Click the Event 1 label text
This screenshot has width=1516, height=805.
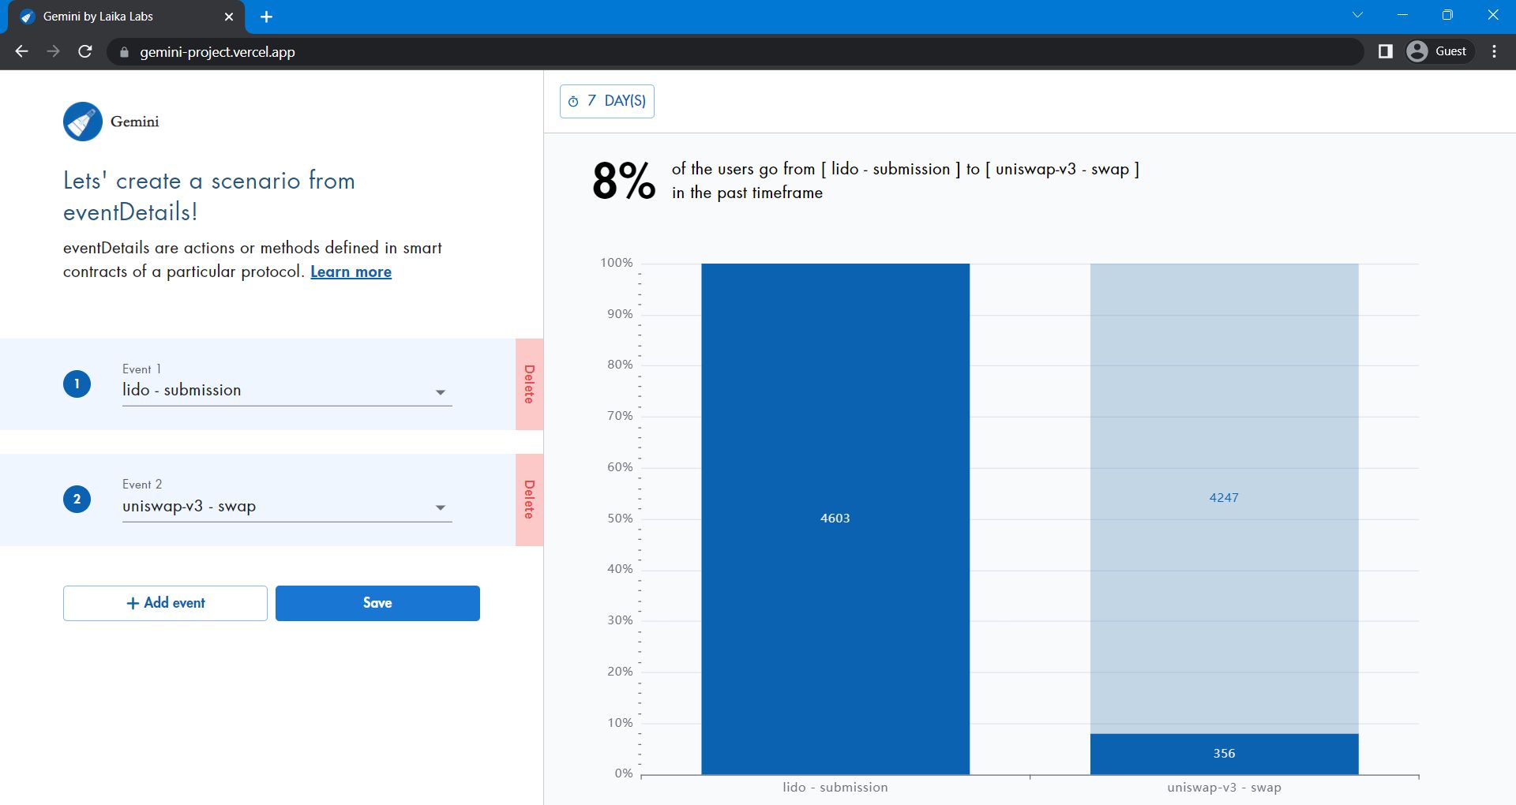click(142, 369)
